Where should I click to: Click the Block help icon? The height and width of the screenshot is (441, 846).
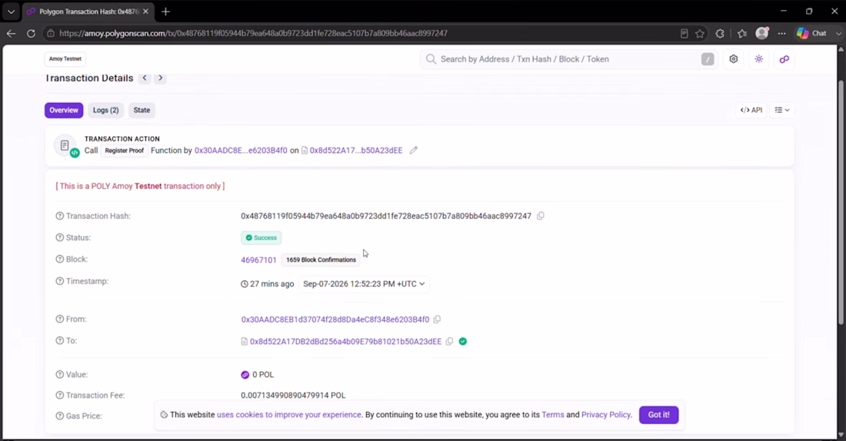[60, 259]
